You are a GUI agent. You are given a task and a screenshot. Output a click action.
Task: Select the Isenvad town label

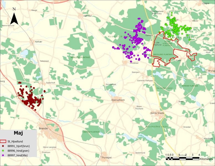coord(87,16)
